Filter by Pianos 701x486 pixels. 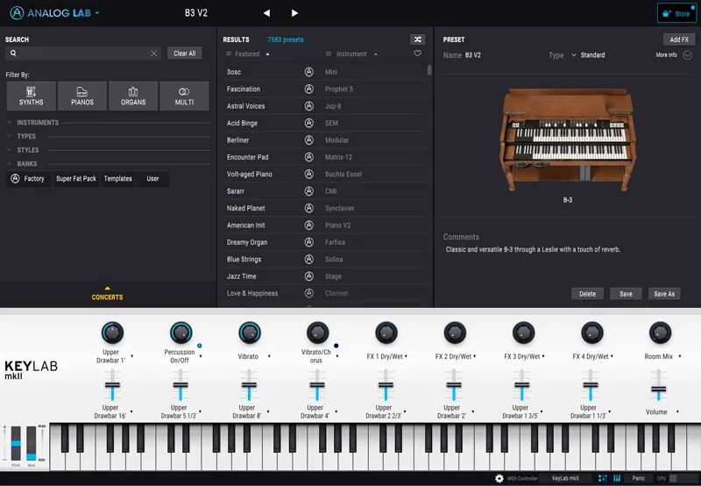point(82,96)
